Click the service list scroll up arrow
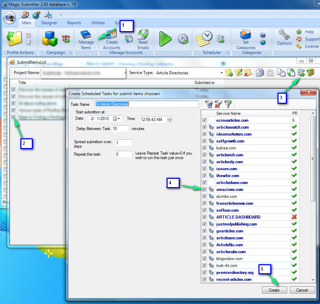320x304 pixels. (313, 113)
